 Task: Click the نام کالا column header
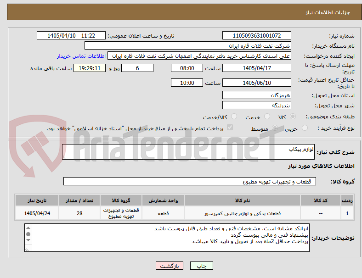[x=243, y=200]
